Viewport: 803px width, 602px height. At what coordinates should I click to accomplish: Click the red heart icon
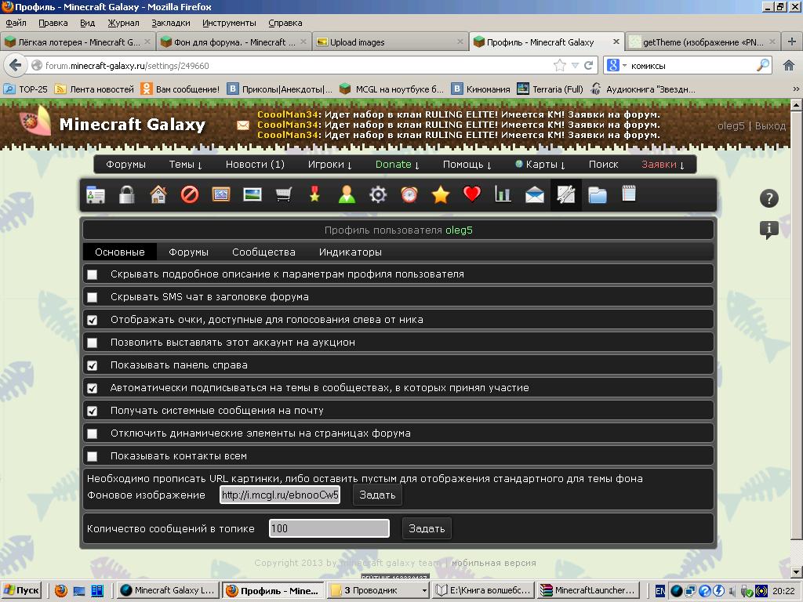click(x=471, y=194)
